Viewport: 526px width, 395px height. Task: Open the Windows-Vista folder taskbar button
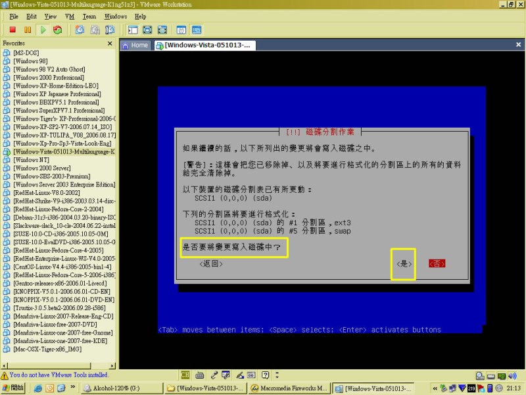point(206,388)
